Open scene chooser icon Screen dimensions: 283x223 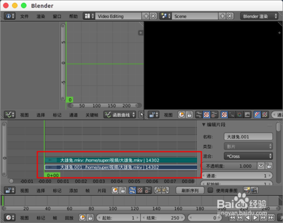coord(166,16)
